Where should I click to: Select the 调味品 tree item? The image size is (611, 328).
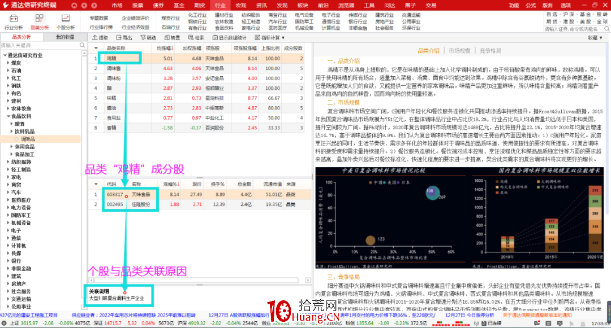click(x=28, y=139)
